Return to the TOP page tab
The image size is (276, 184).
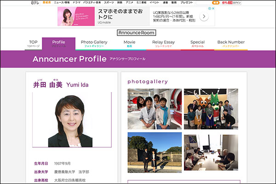point(33,44)
